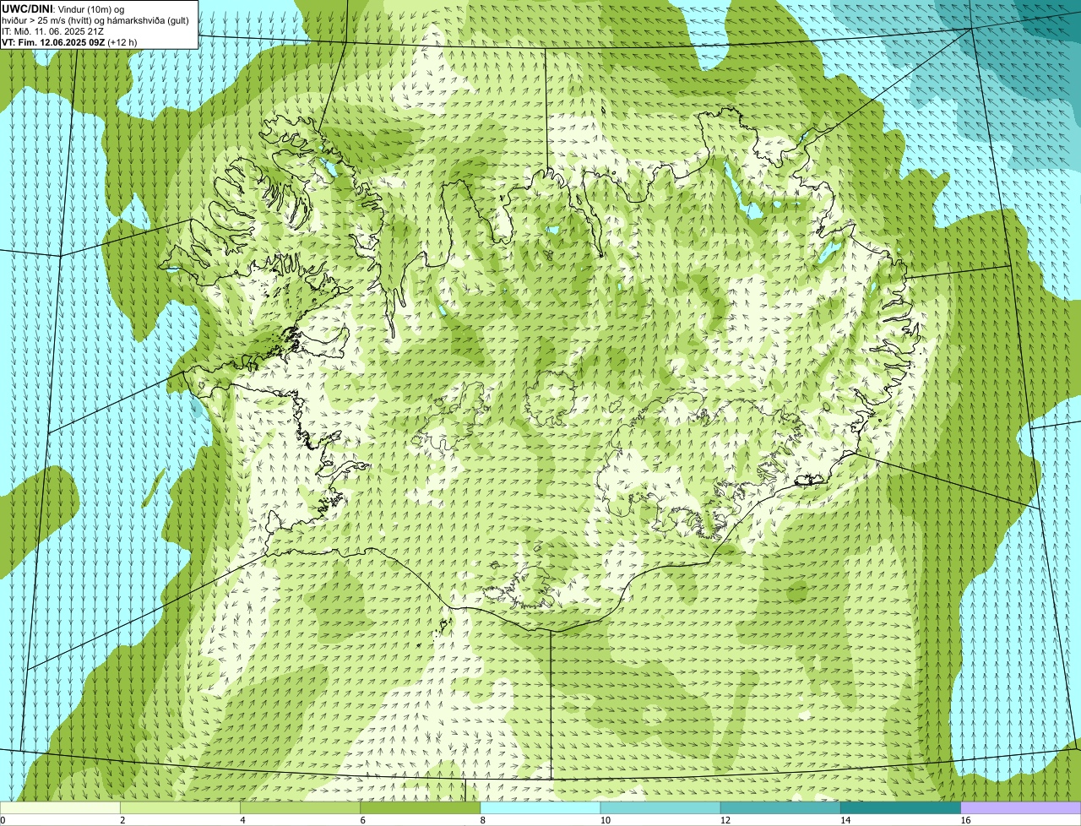Click the olive green 6–8 legend swatch
1081x826 pixels.
tap(421, 808)
